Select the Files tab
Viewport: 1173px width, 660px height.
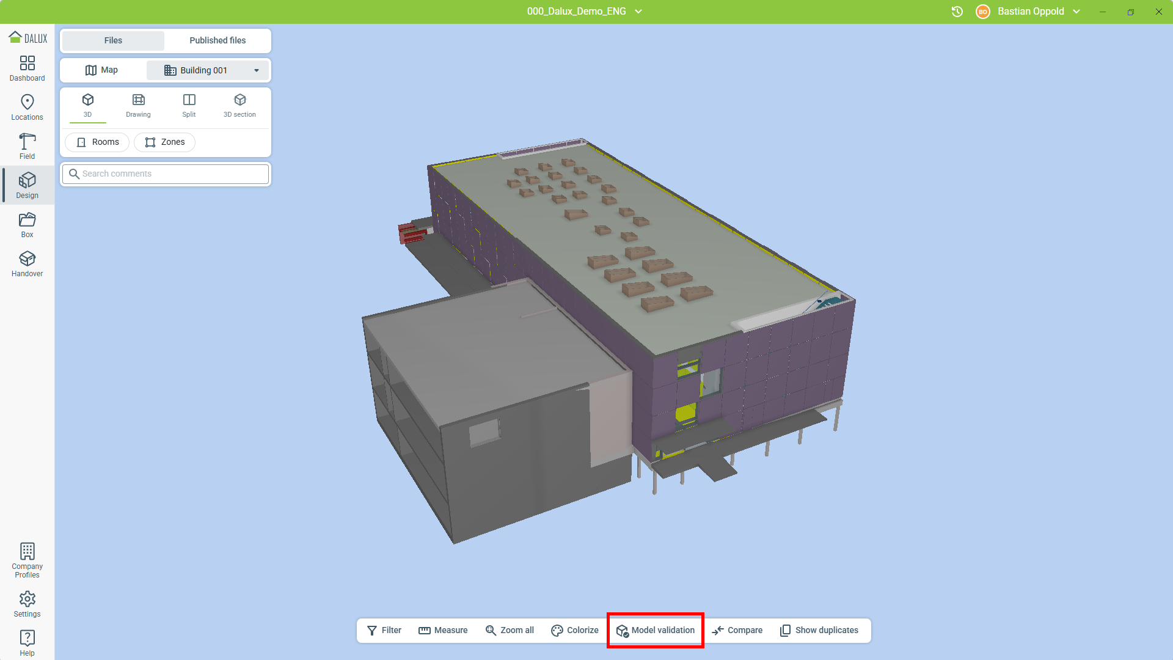pos(113,40)
